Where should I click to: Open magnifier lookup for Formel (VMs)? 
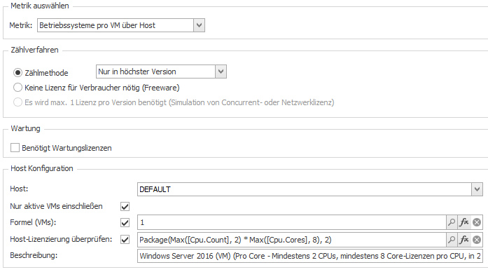point(452,222)
